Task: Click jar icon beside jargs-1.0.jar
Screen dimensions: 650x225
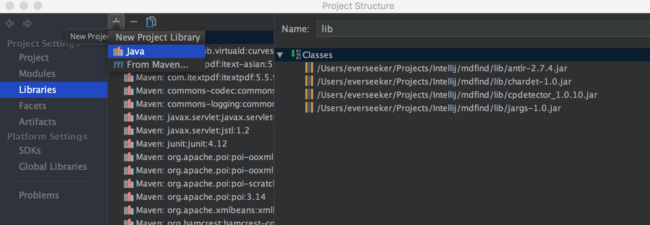Action: pos(309,108)
